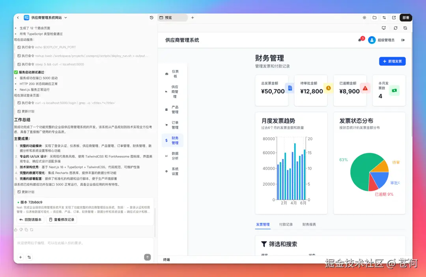Expand 更新计划 above the version card
Screen dimensions: 426x277
coord(26,192)
